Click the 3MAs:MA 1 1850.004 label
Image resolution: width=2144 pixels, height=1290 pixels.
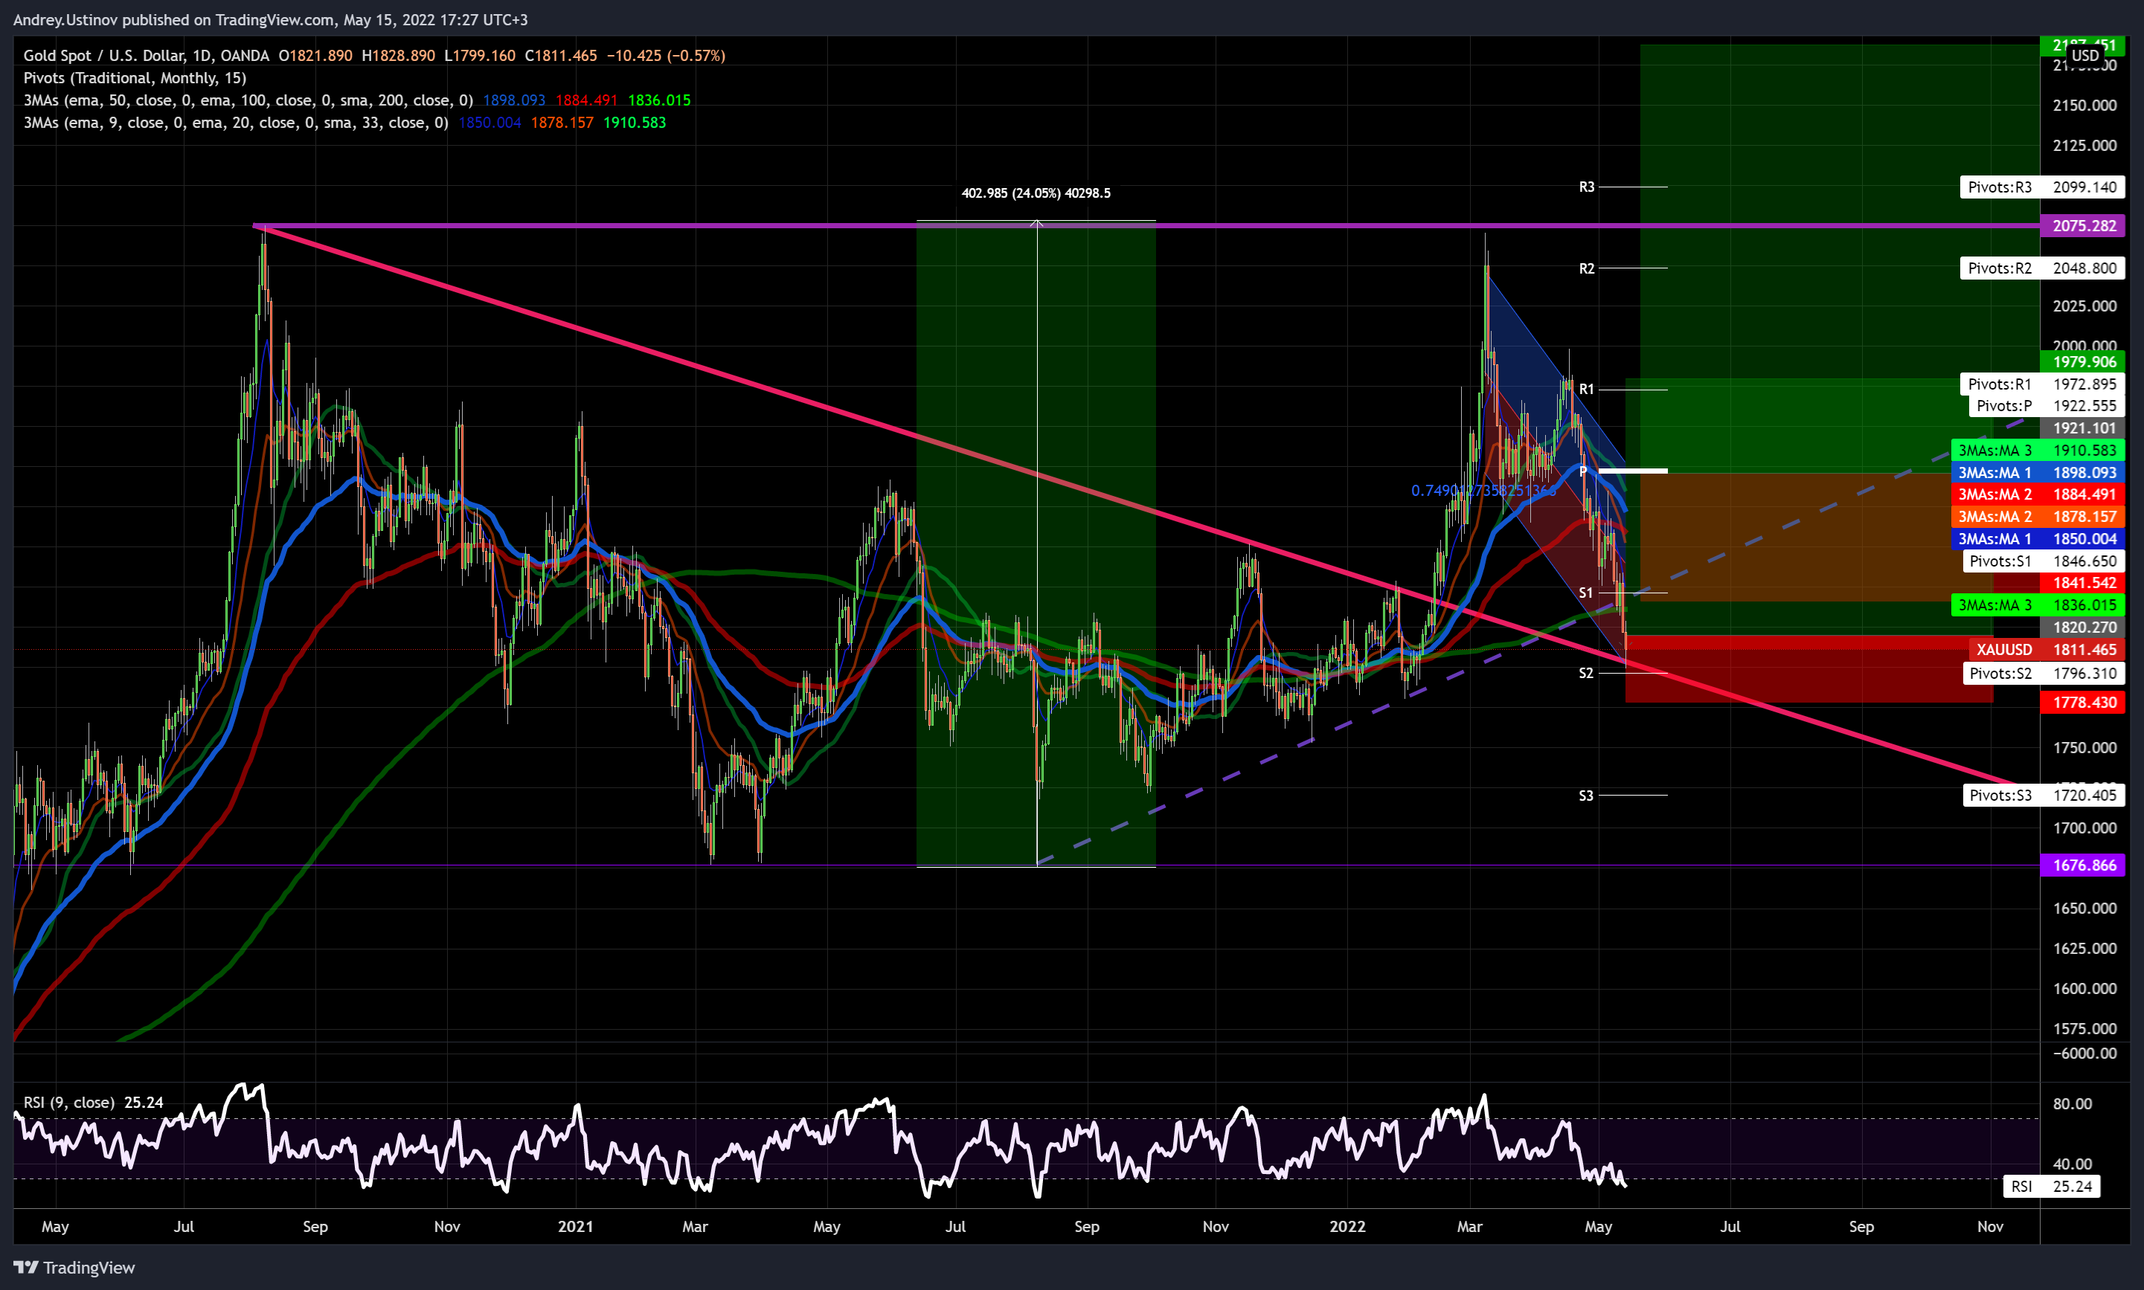[2037, 539]
